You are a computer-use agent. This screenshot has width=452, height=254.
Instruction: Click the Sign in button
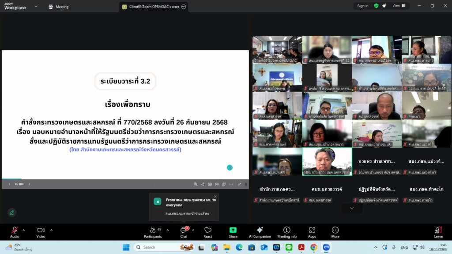click(x=362, y=6)
